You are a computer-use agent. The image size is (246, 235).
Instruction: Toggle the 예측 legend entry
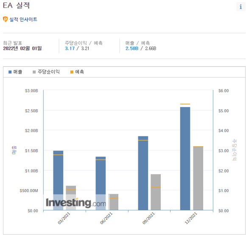tap(77, 72)
